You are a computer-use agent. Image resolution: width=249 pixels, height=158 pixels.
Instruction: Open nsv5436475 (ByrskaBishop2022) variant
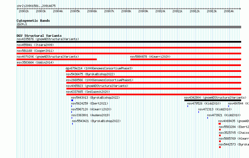tap(90, 74)
